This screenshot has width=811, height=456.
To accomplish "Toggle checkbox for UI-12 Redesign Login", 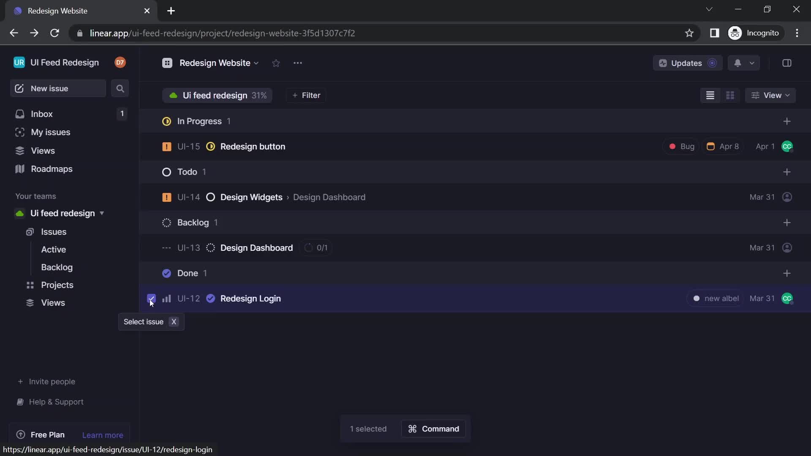I will (151, 298).
